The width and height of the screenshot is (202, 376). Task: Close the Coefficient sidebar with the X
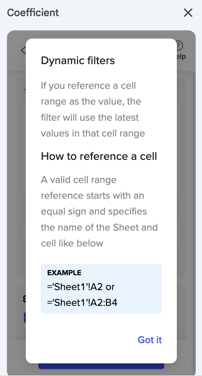pyautogui.click(x=188, y=13)
